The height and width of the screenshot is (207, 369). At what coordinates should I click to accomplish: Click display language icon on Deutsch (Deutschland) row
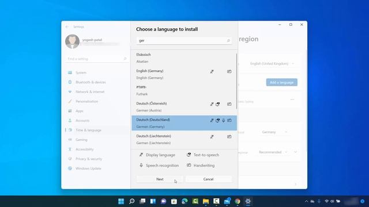click(x=212, y=120)
